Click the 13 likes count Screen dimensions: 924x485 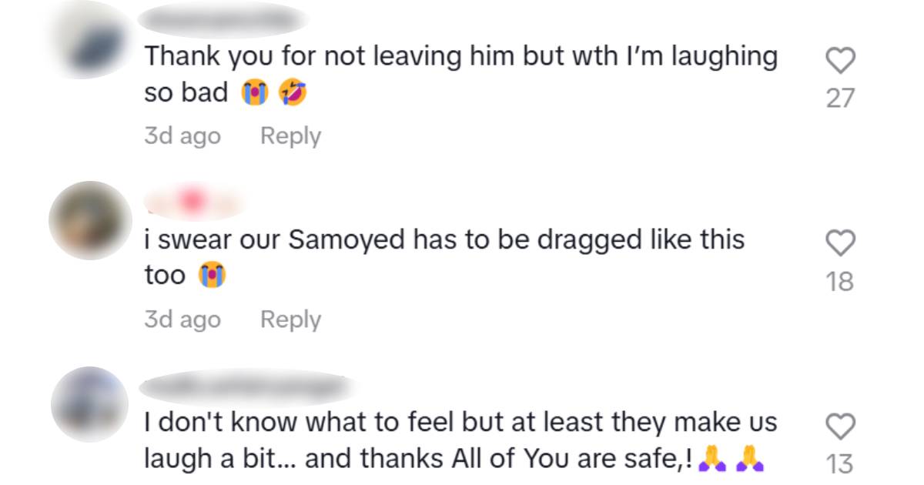[840, 464]
